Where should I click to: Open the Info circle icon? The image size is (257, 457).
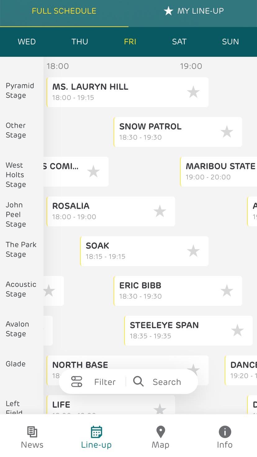point(225,432)
